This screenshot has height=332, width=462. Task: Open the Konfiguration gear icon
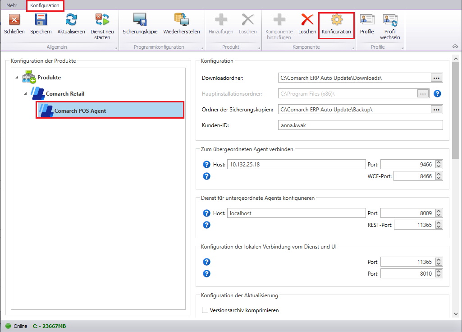click(x=336, y=20)
